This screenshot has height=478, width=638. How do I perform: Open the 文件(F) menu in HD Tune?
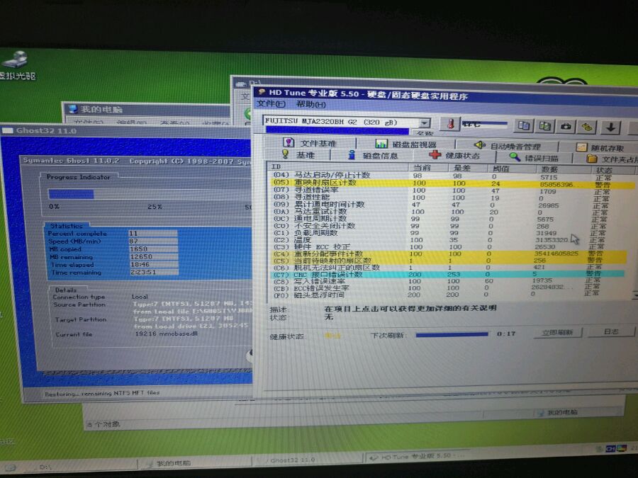click(271, 104)
